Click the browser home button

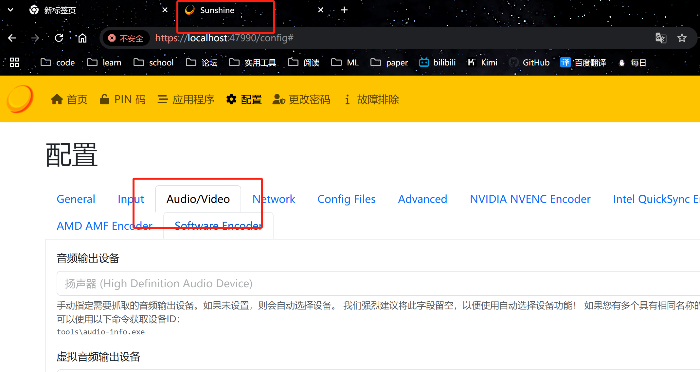click(x=82, y=38)
